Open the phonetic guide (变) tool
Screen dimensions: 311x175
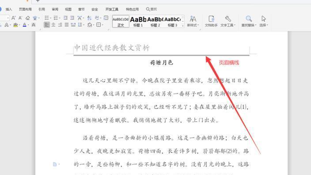[35, 18]
